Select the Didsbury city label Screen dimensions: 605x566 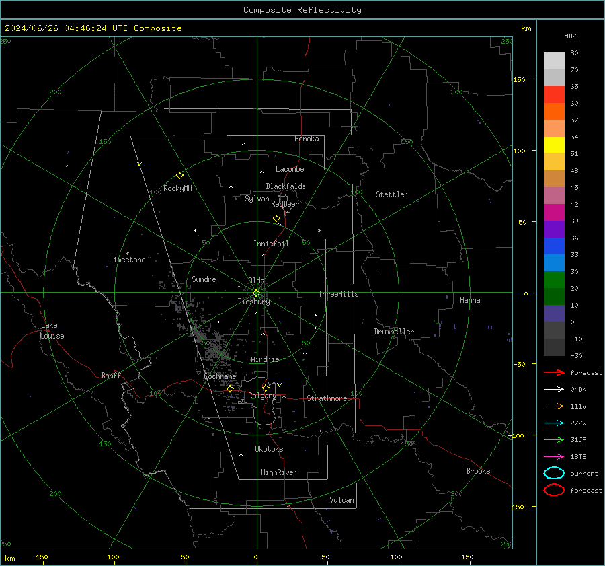(x=253, y=302)
